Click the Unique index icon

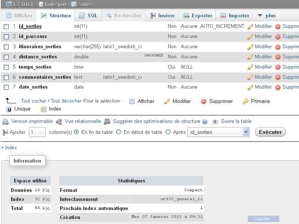[9, 109]
